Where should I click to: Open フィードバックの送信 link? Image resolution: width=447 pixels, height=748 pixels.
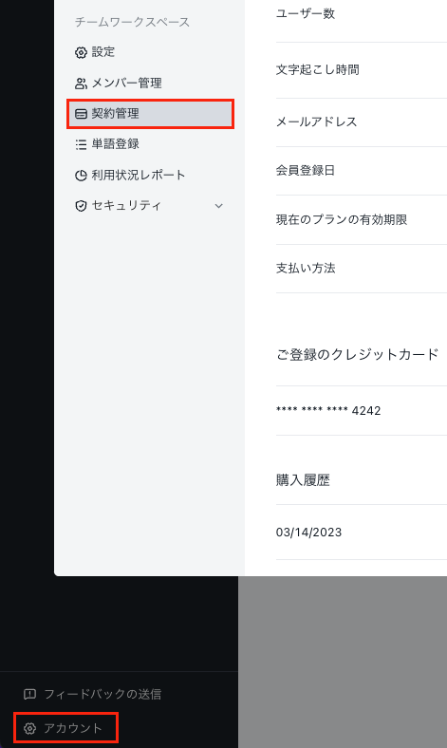tap(102, 694)
